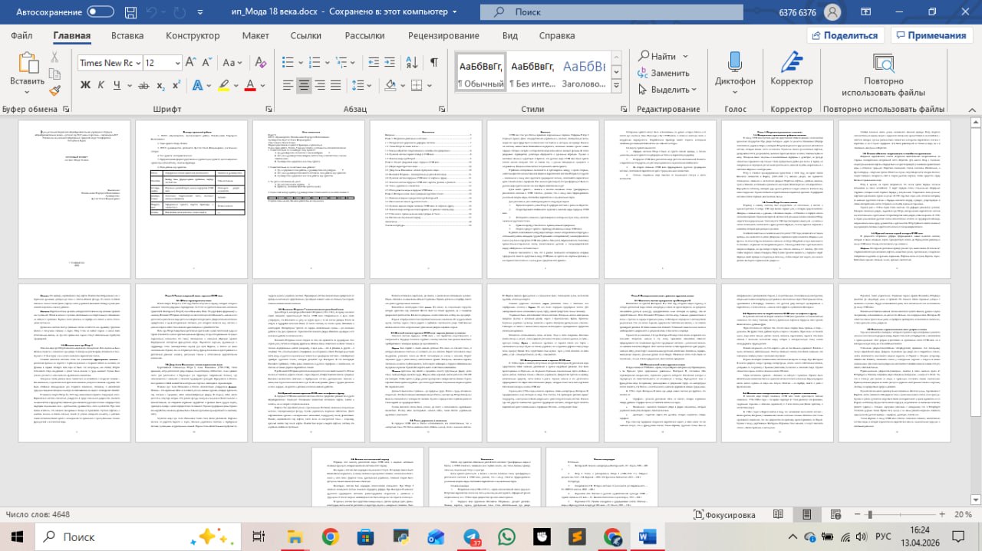Toggle bold Ж formatting
This screenshot has width=982, height=551.
86,85
